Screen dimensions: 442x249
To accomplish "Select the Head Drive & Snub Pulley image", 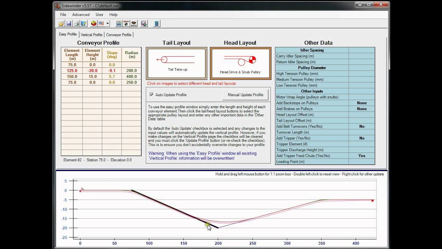I will click(x=240, y=64).
